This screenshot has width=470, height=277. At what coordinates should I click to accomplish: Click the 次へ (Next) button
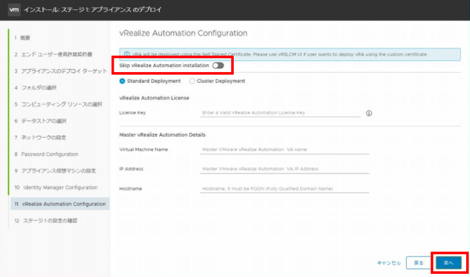tap(448, 263)
